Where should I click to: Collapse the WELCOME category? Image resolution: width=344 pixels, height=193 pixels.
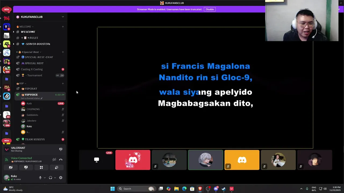tap(25, 27)
